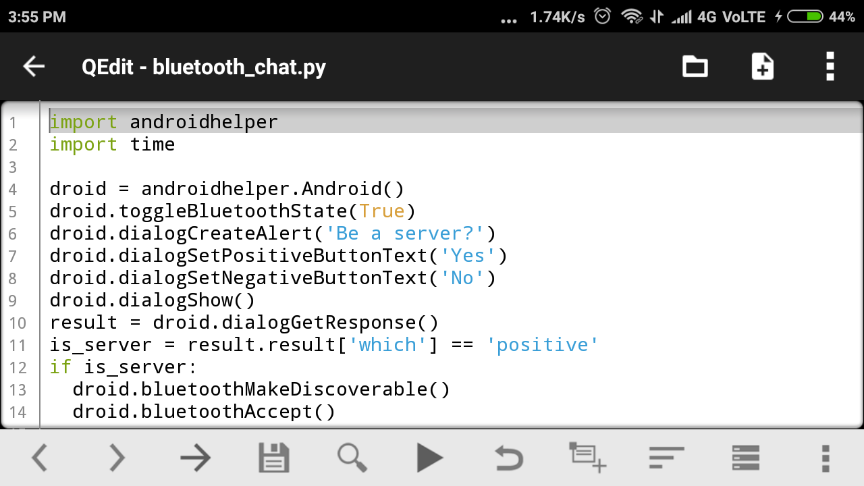Tap the battery indicator

click(x=805, y=17)
